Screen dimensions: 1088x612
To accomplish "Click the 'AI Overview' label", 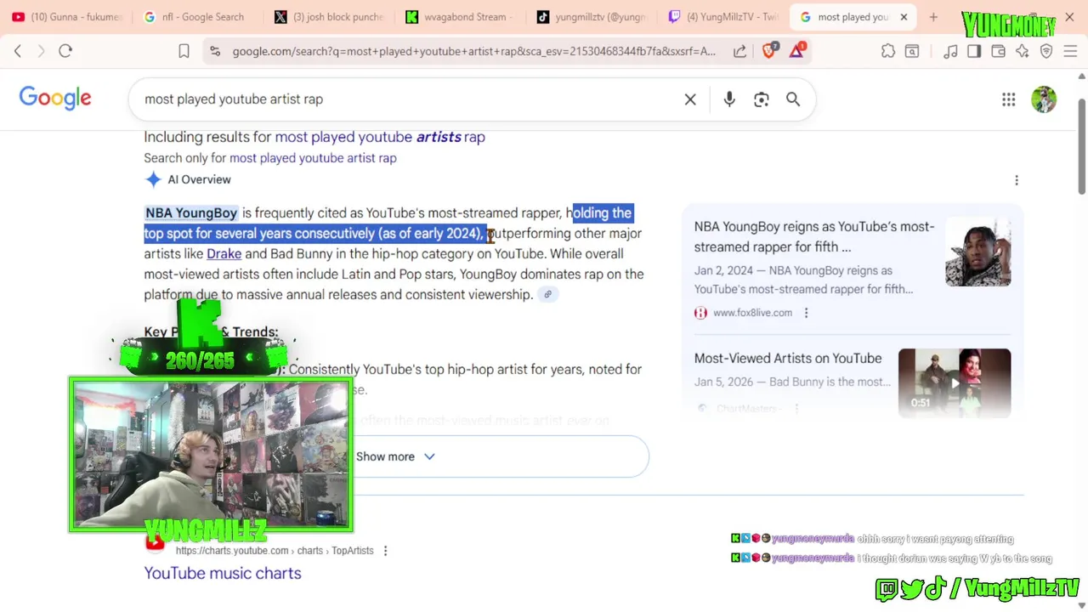I will point(199,180).
